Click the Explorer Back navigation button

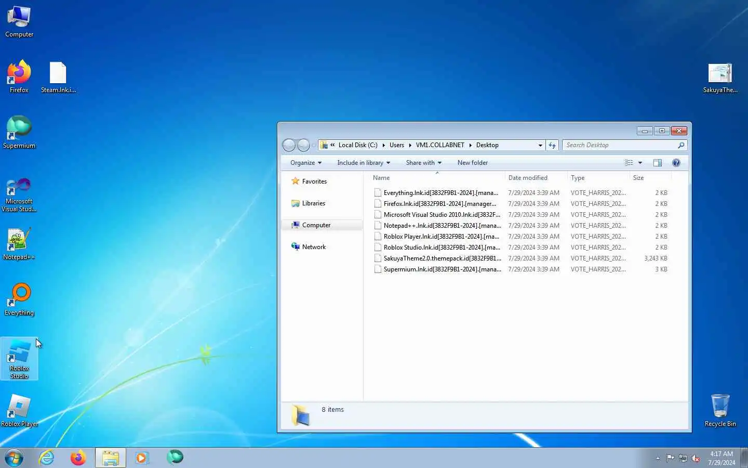[289, 145]
